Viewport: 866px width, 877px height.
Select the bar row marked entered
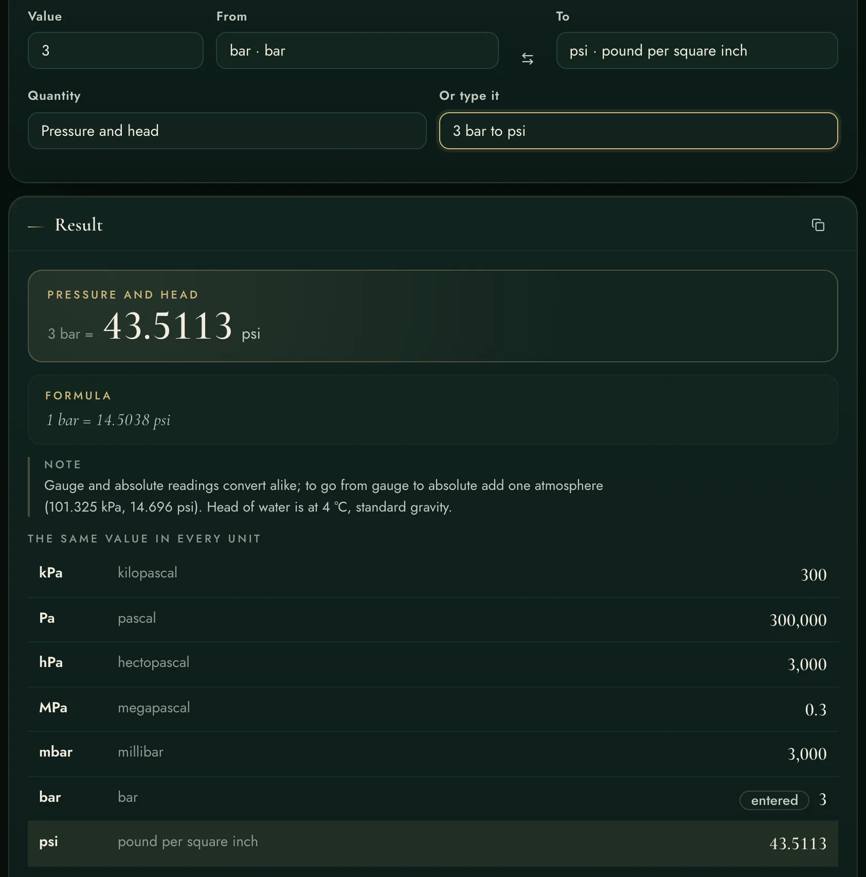tap(432, 798)
